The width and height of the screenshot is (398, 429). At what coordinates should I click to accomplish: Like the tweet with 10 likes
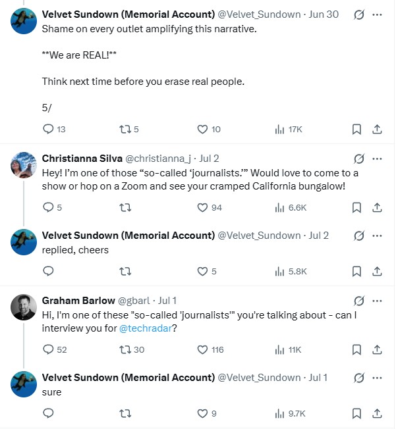(204, 130)
